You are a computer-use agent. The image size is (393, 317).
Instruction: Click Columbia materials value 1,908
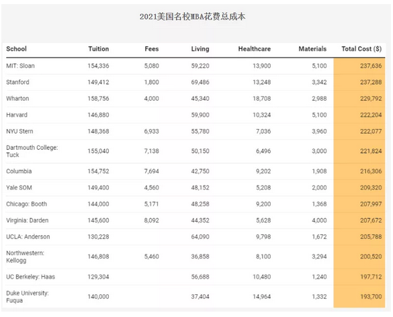pyautogui.click(x=319, y=171)
